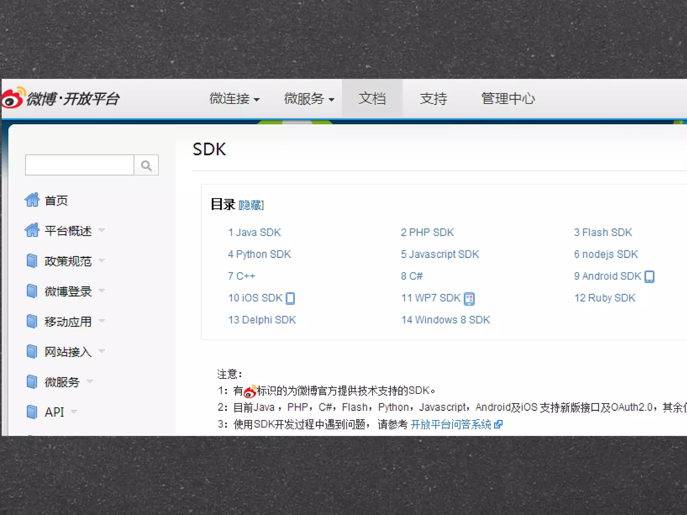Expand the 网站接入 sidebar arrow

click(x=102, y=351)
